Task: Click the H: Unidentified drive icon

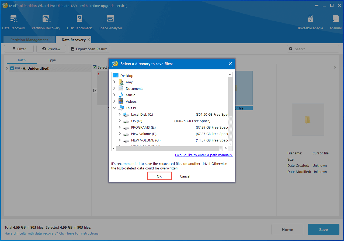Action: [18, 68]
